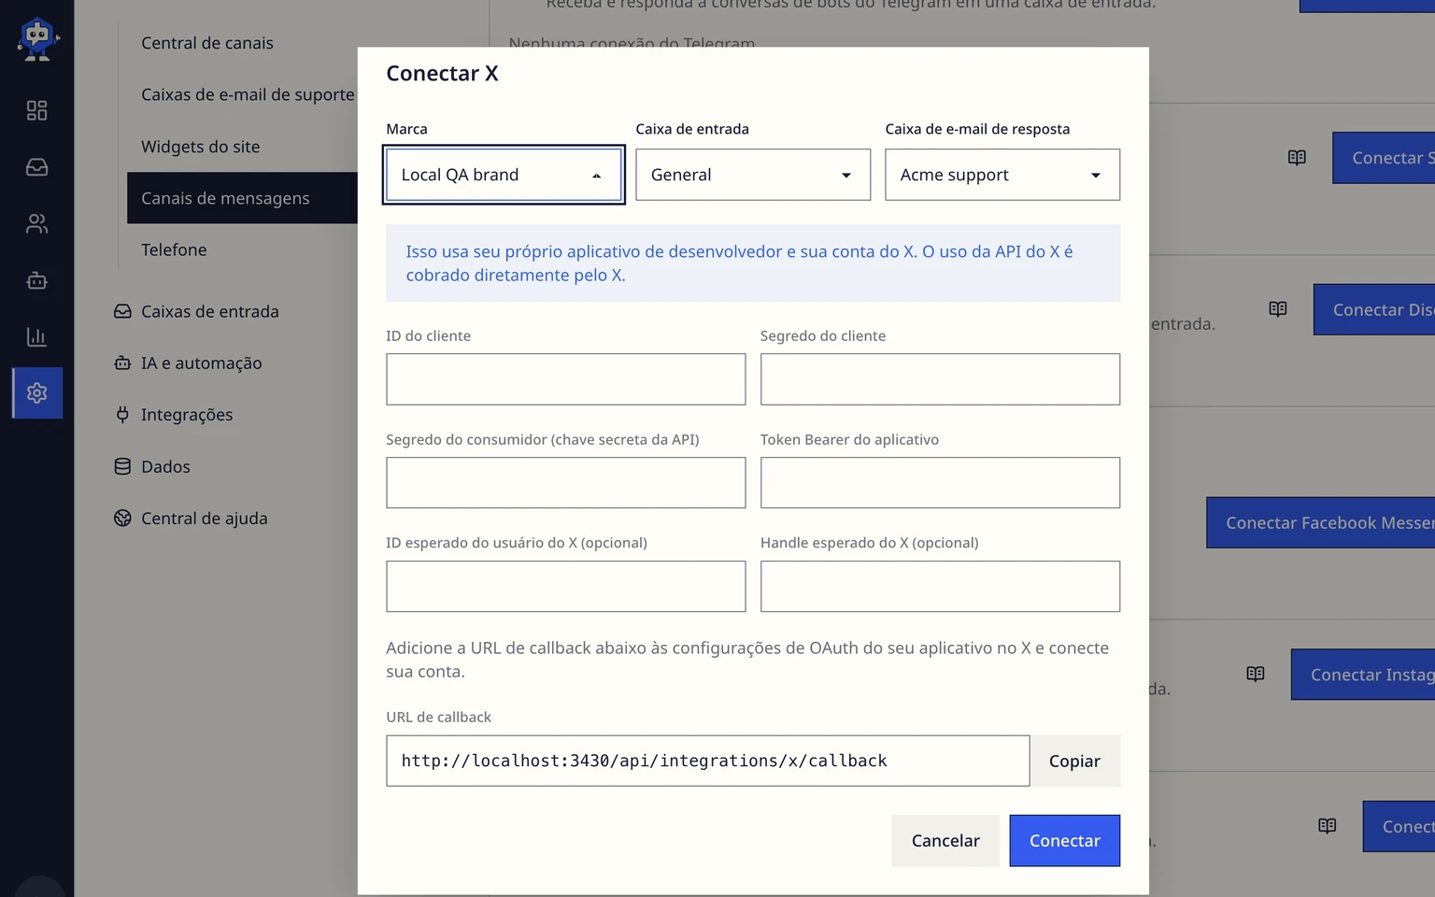Click the docs book icon beside Conectar Dis button
This screenshot has width=1435, height=897.
(1278, 309)
